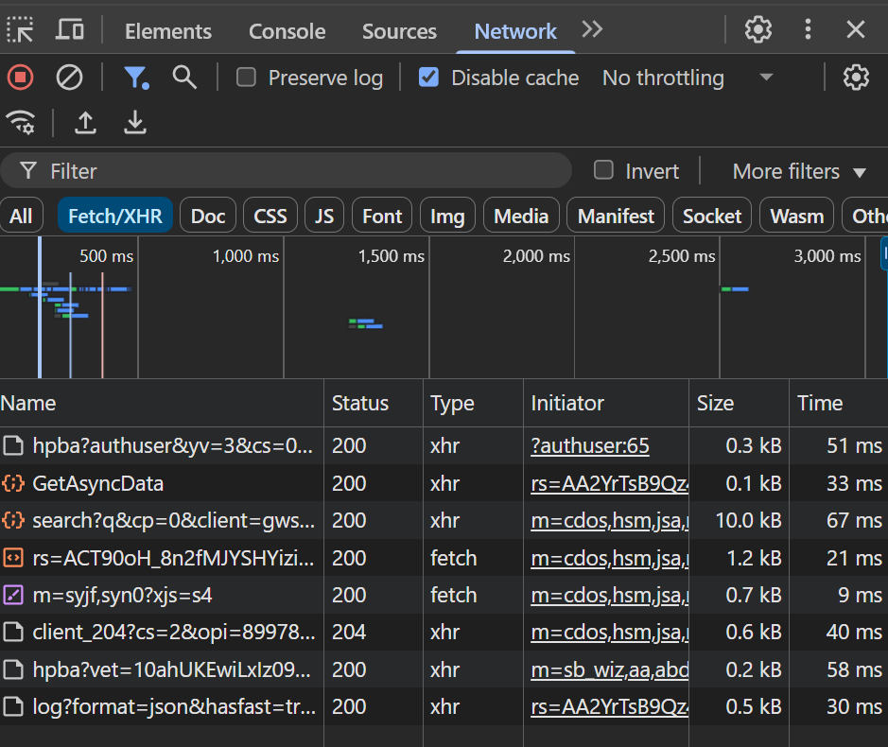888x747 pixels.
Task: Filter requests by CSS type
Action: click(x=270, y=216)
